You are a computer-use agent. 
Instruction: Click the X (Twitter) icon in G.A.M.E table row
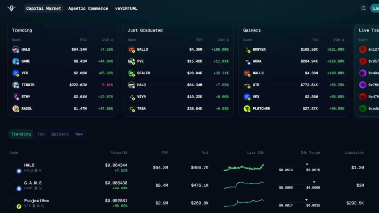click(40, 188)
